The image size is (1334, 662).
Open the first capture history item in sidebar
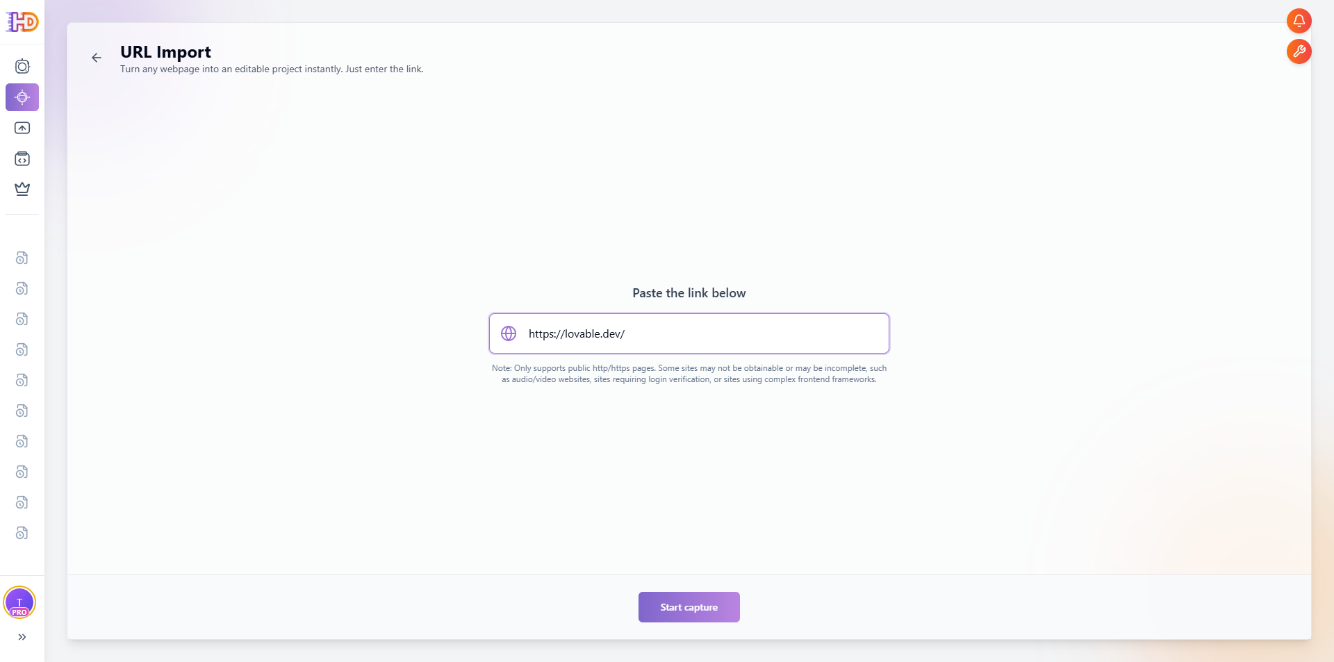22,258
